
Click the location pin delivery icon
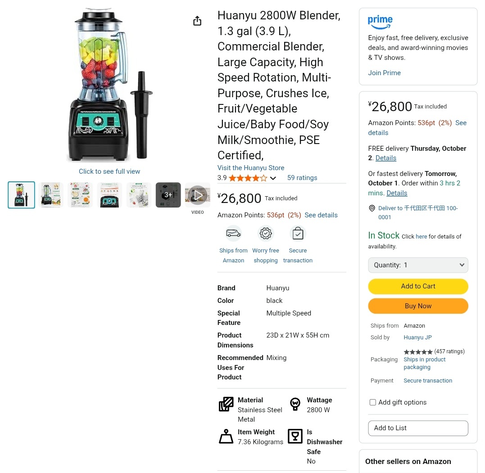(x=372, y=208)
